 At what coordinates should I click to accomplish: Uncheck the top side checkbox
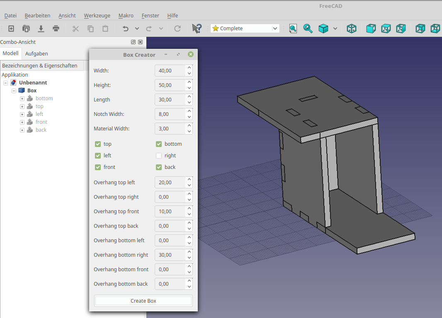pos(98,144)
